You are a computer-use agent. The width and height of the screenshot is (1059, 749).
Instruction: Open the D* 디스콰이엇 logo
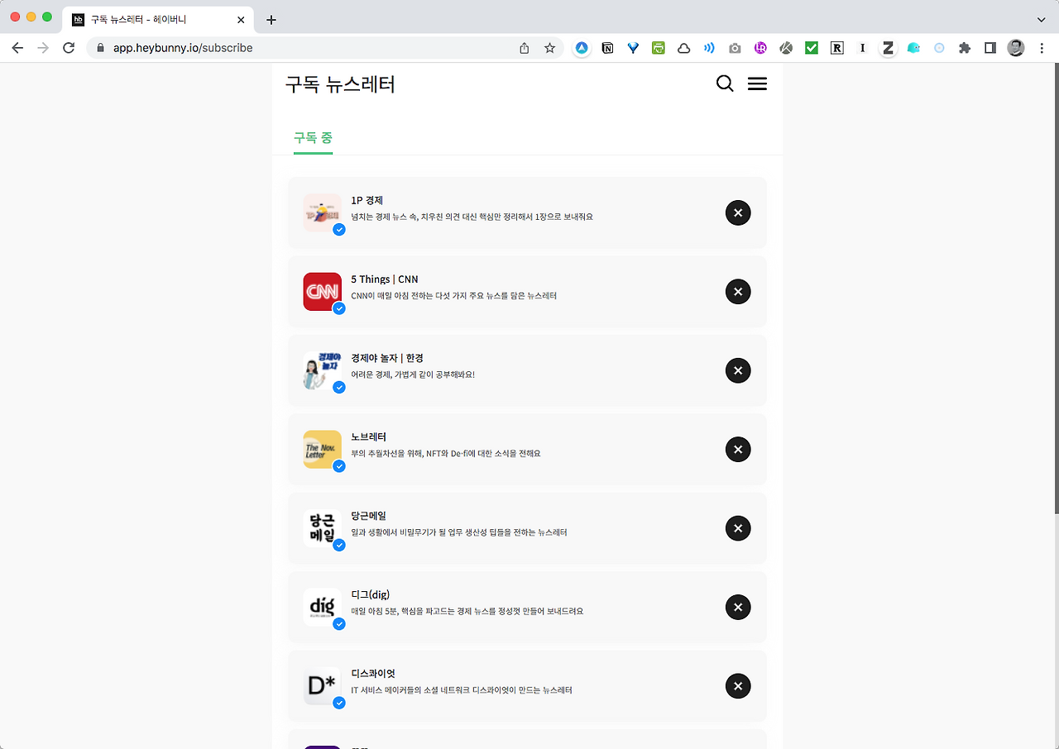click(323, 686)
